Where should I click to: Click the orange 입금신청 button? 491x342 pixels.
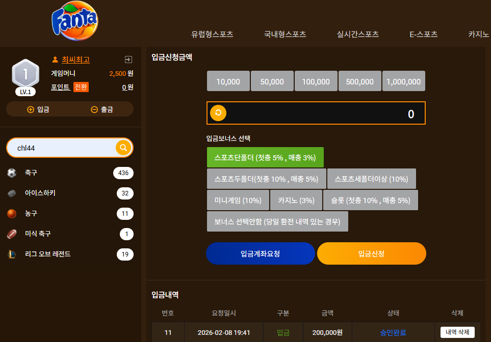372,253
